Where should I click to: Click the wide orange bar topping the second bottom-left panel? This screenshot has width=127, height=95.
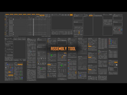tap(20, 64)
